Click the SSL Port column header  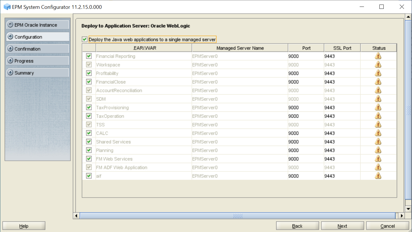coord(342,48)
